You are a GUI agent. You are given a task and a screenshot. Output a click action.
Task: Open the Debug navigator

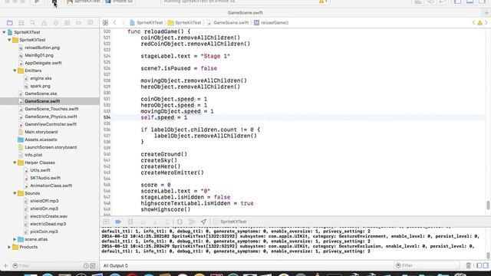click(67, 22)
